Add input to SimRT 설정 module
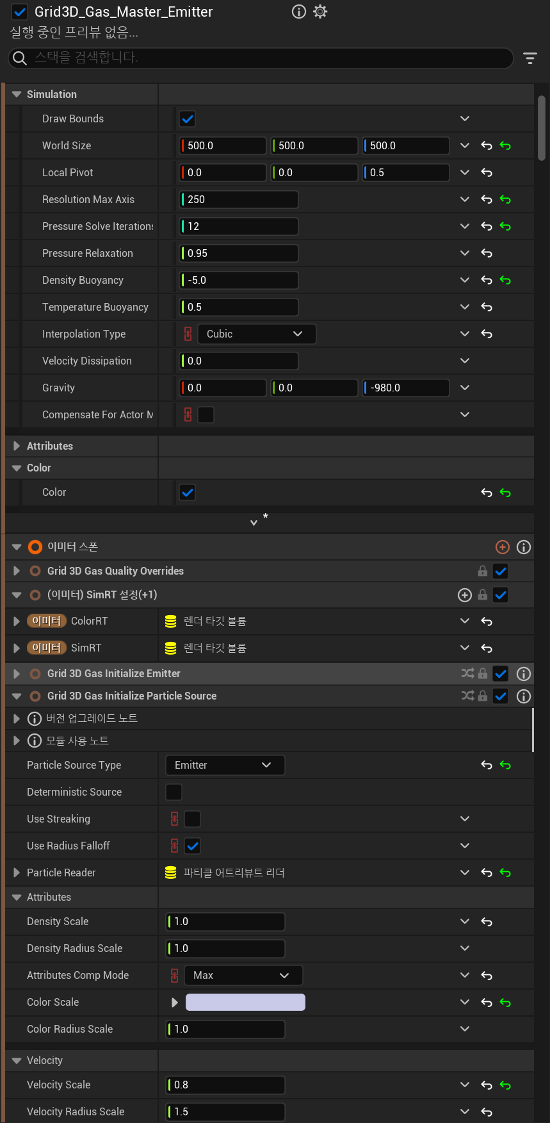Viewport: 550px width, 1123px height. (465, 595)
